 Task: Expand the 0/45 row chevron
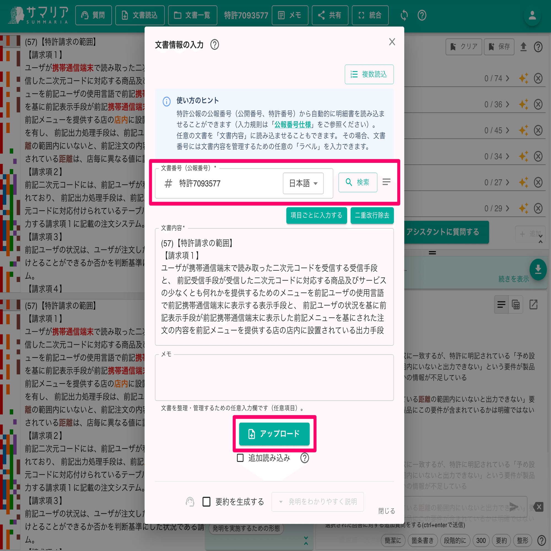pos(508,130)
